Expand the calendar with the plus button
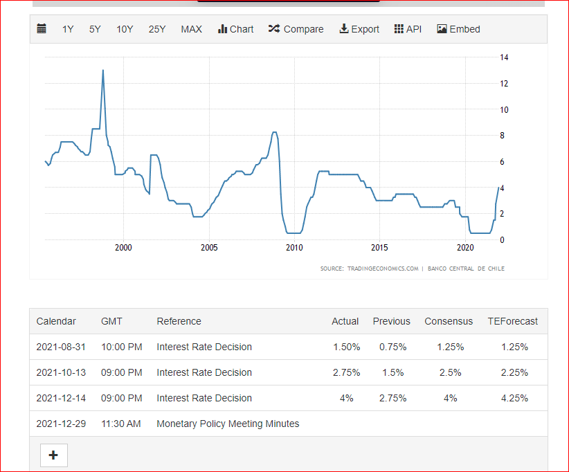The width and height of the screenshot is (569, 472). point(54,455)
